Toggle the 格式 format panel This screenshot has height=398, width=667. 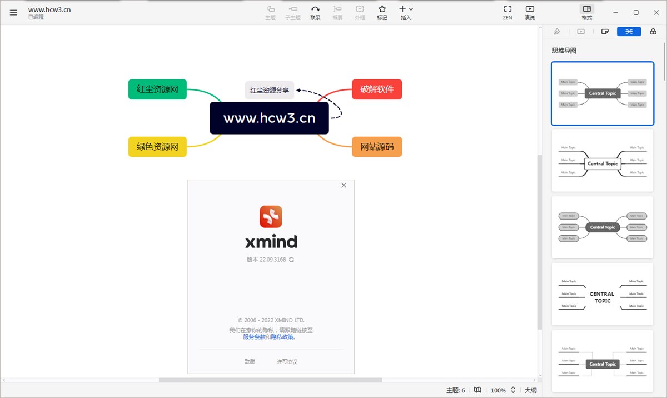click(586, 12)
